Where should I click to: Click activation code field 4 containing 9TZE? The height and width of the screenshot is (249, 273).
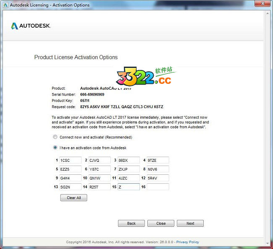pyautogui.click(x=158, y=160)
